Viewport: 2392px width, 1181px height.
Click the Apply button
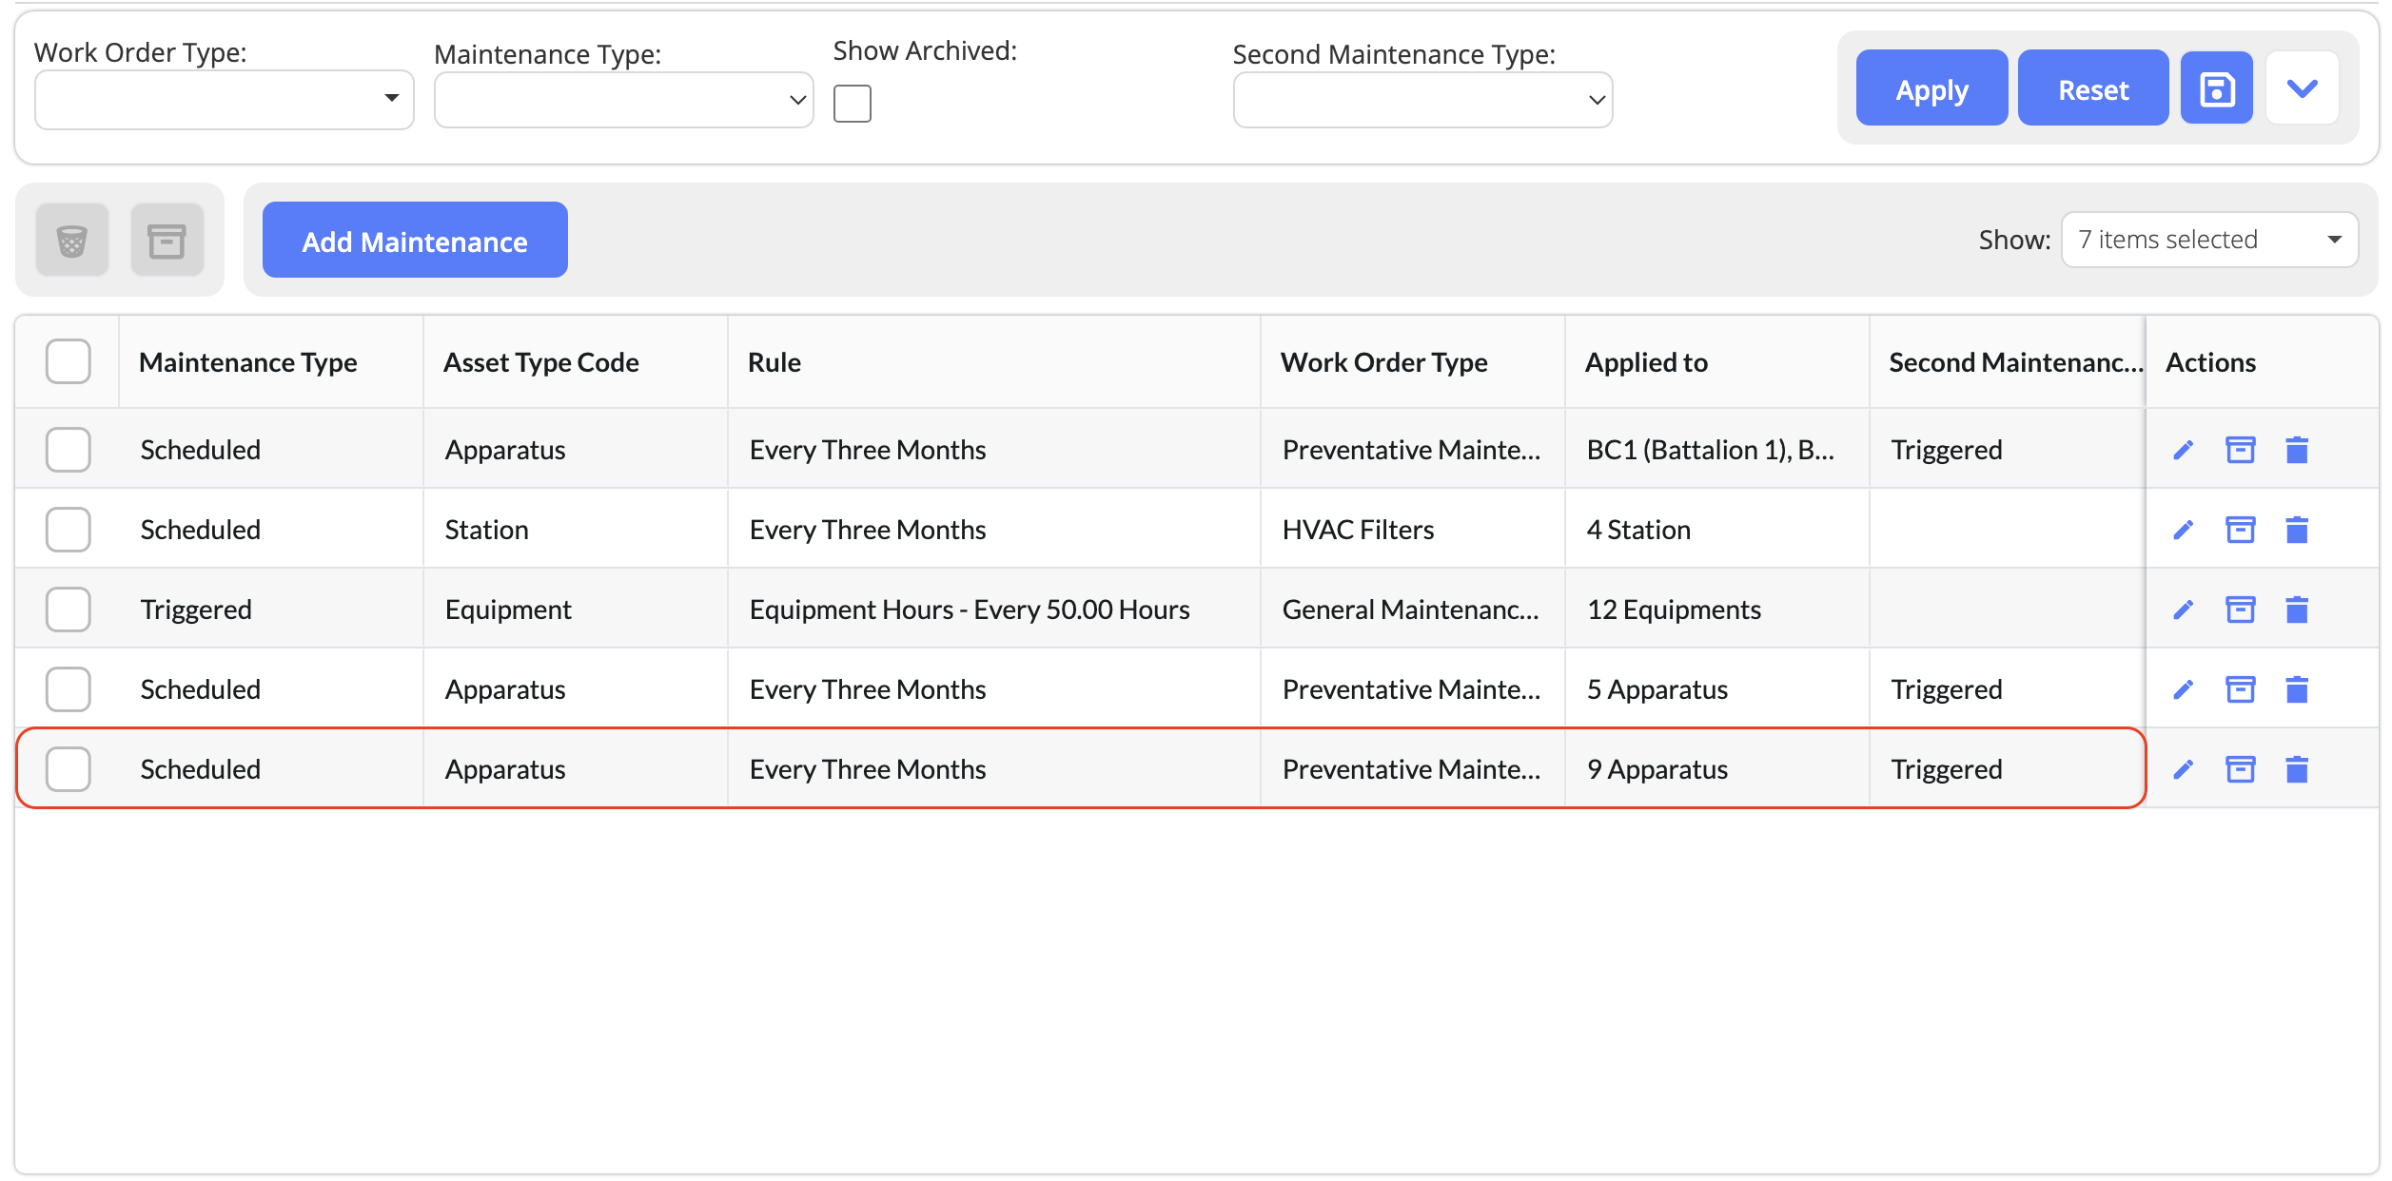[x=1931, y=89]
